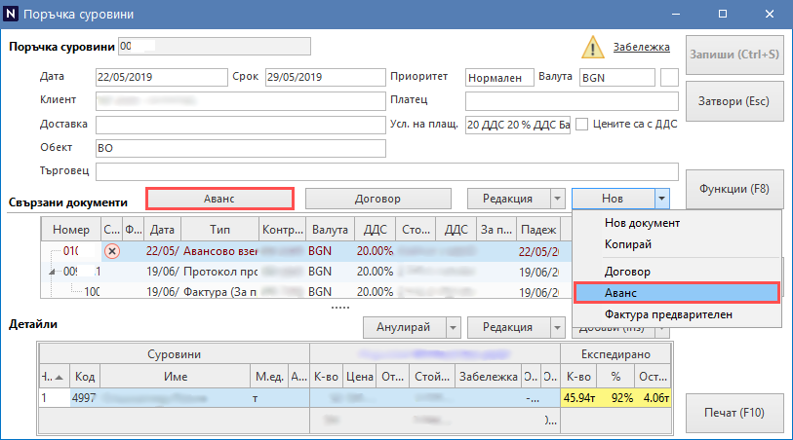Image resolution: width=793 pixels, height=440 pixels.
Task: Open the Приоритет combo showing Нормален
Action: pos(499,78)
